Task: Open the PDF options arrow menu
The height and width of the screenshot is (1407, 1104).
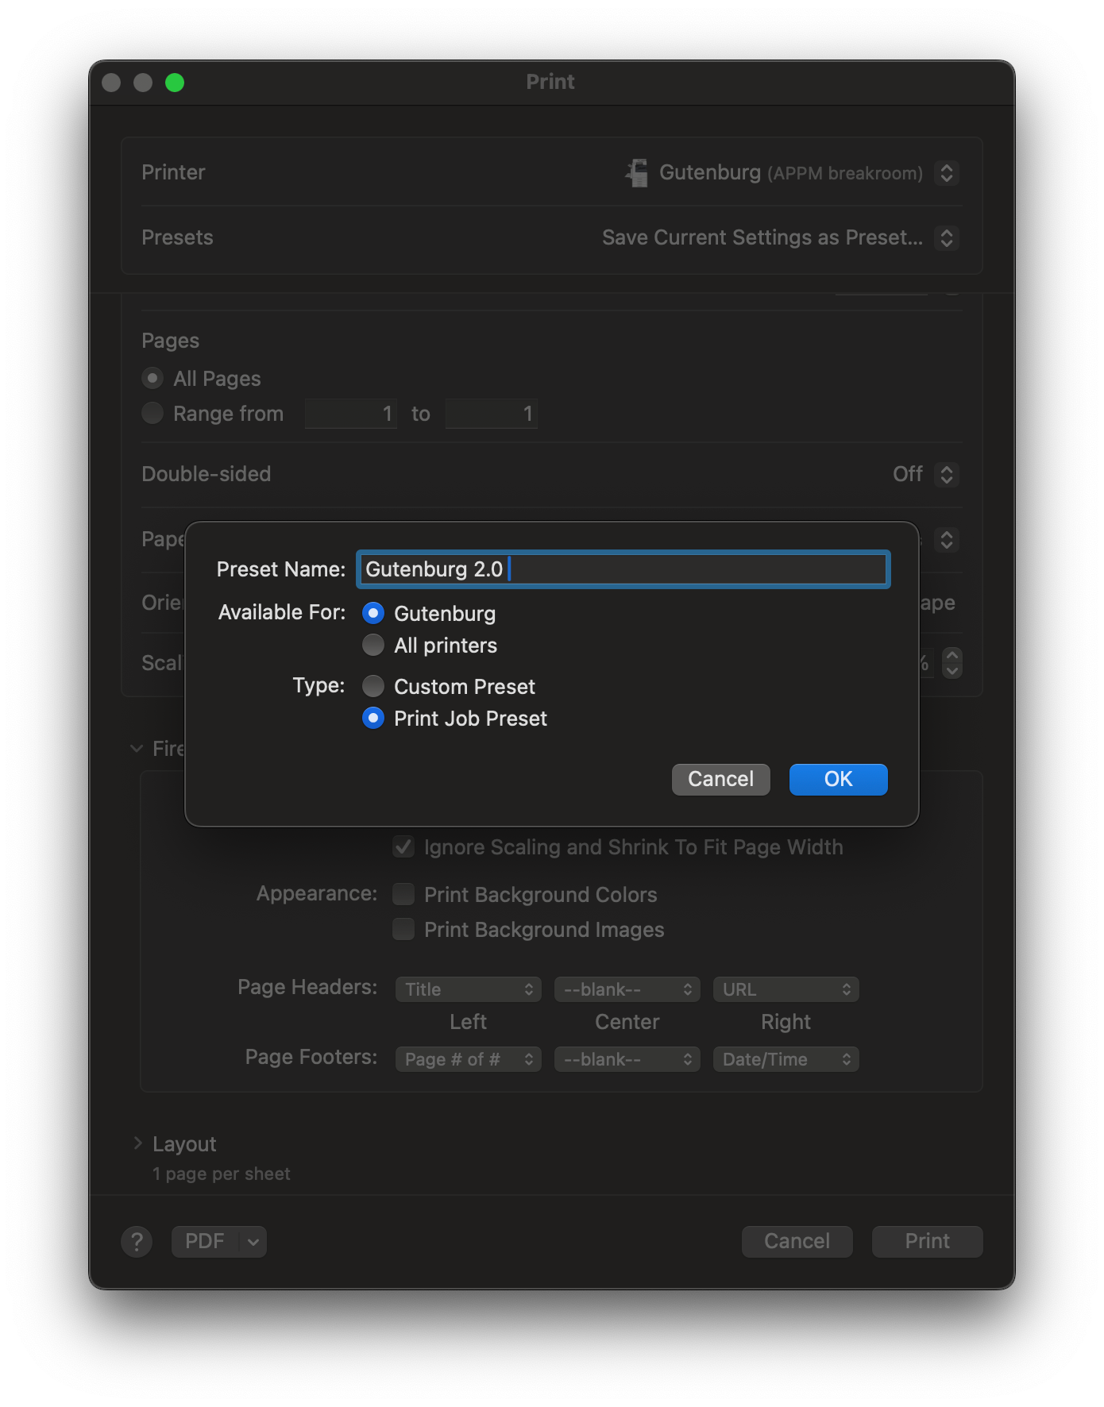Action: [x=253, y=1241]
